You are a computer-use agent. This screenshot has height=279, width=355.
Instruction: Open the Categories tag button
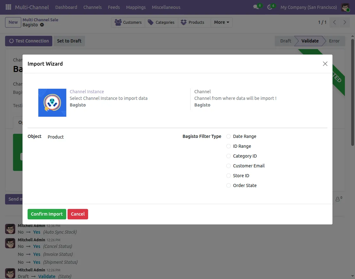click(161, 23)
